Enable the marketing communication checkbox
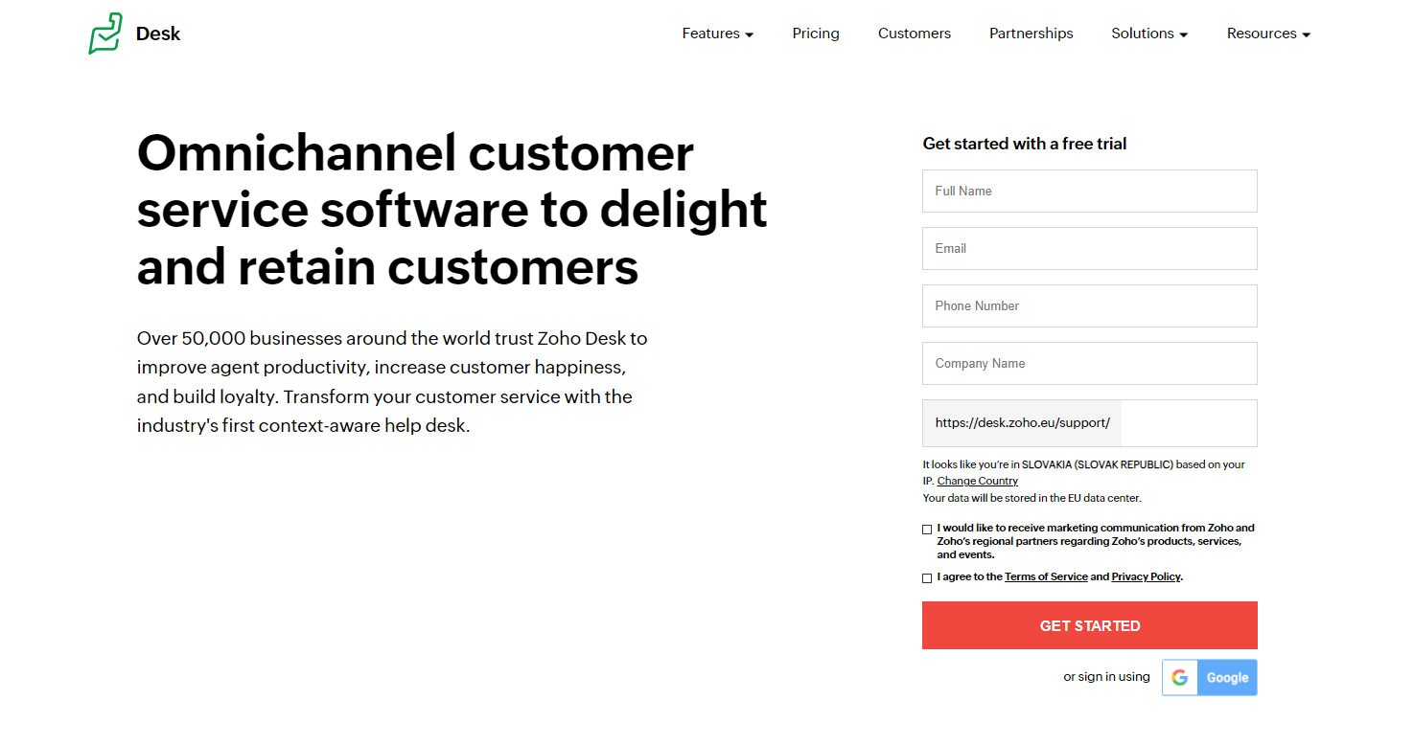This screenshot has height=745, width=1414. click(x=927, y=530)
